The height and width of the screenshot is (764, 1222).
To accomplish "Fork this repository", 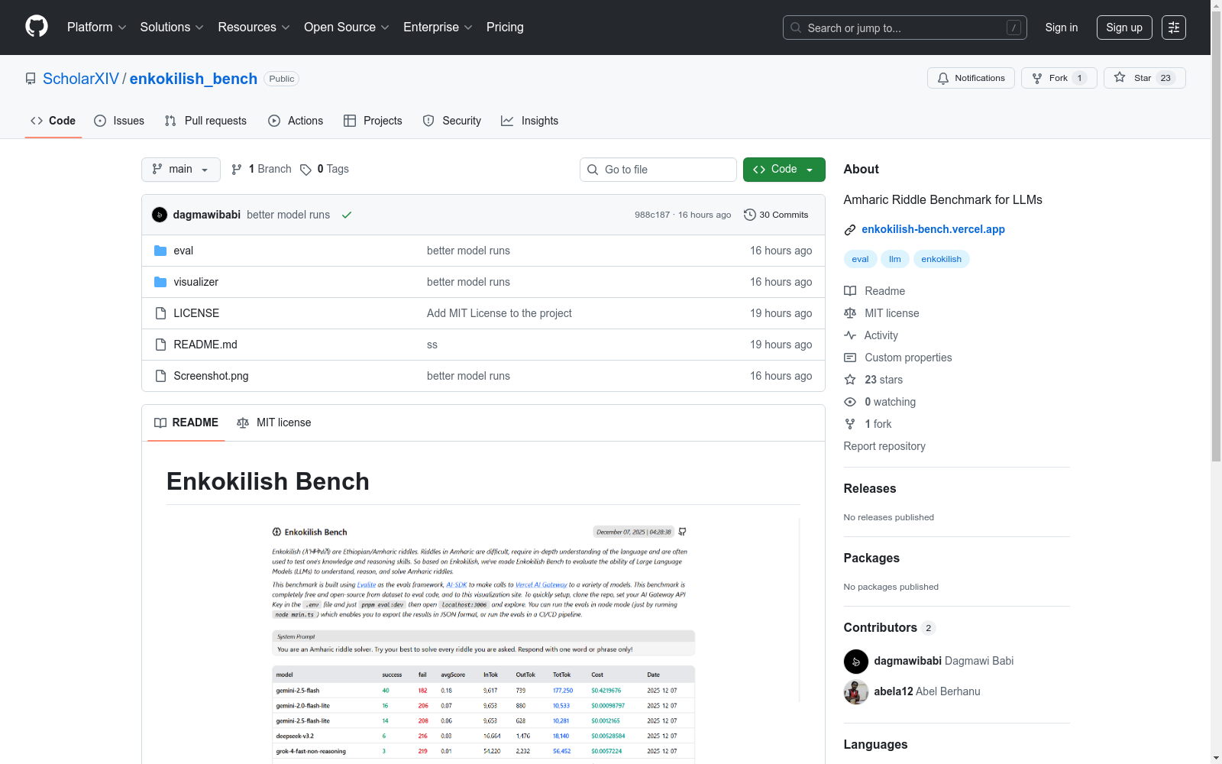I will tap(1059, 78).
